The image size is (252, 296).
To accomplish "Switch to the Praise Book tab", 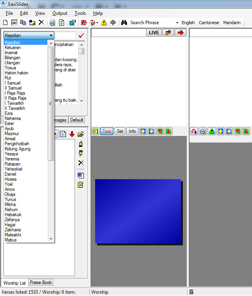I will click(41, 282).
